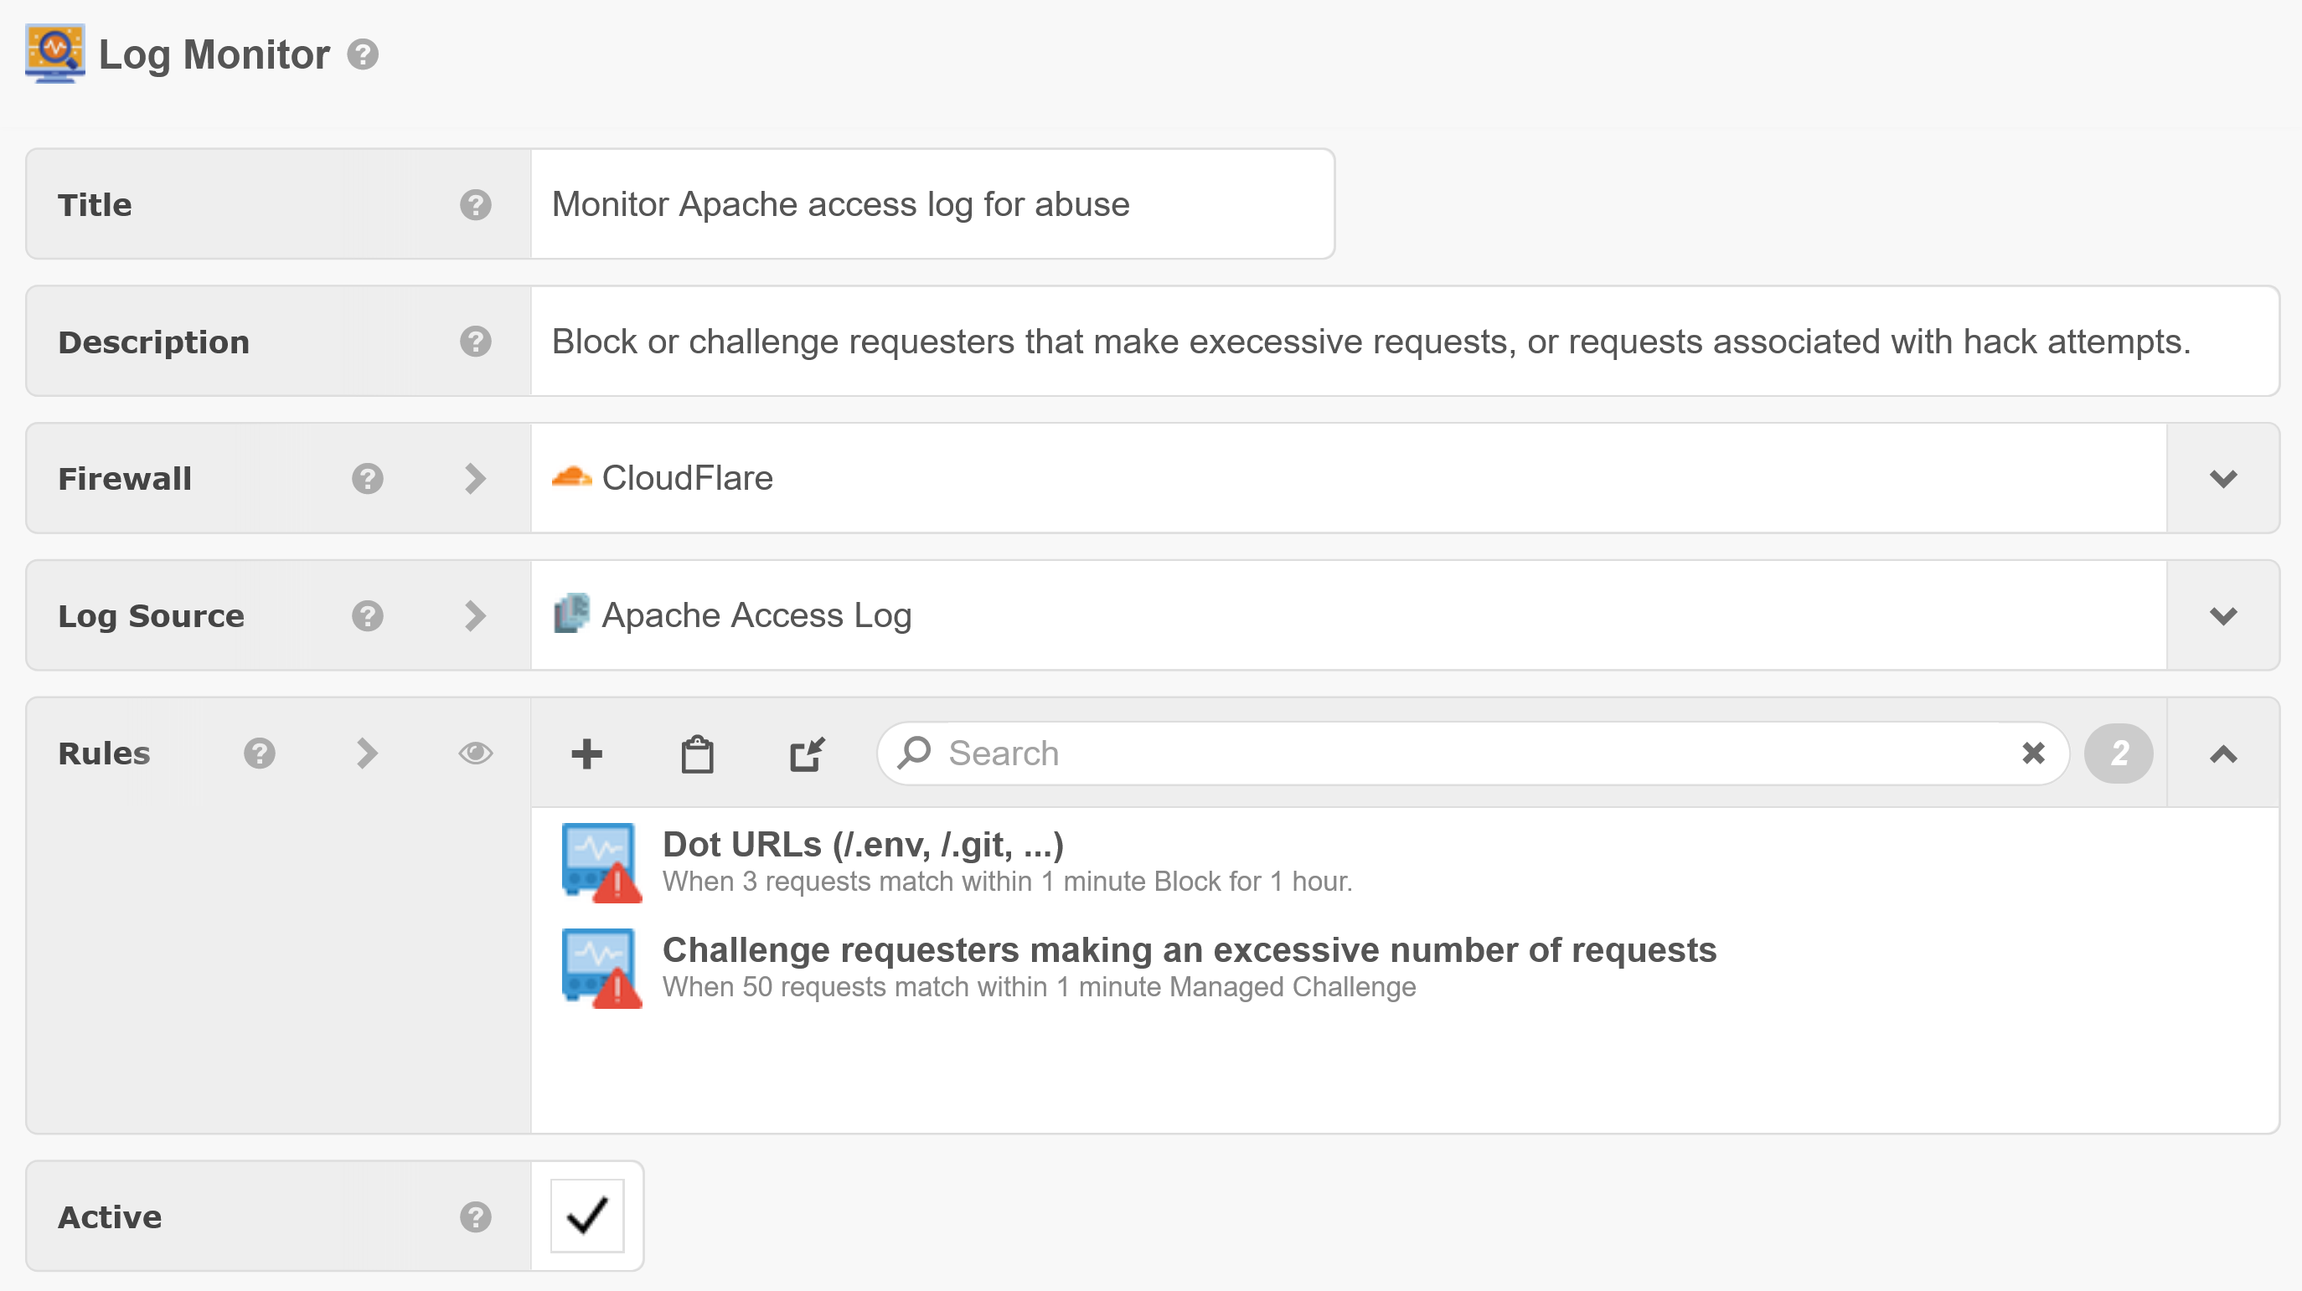Open the Firewall CloudFlare dropdown arrow
Screen dimensions: 2302x1291
pos(2222,479)
